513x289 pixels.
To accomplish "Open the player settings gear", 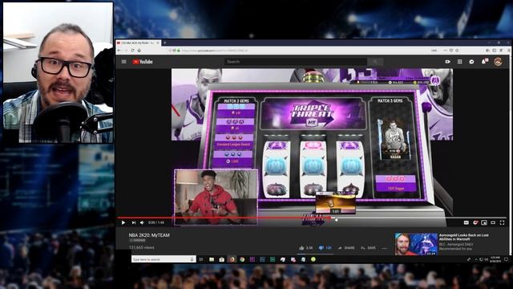I will coord(475,223).
